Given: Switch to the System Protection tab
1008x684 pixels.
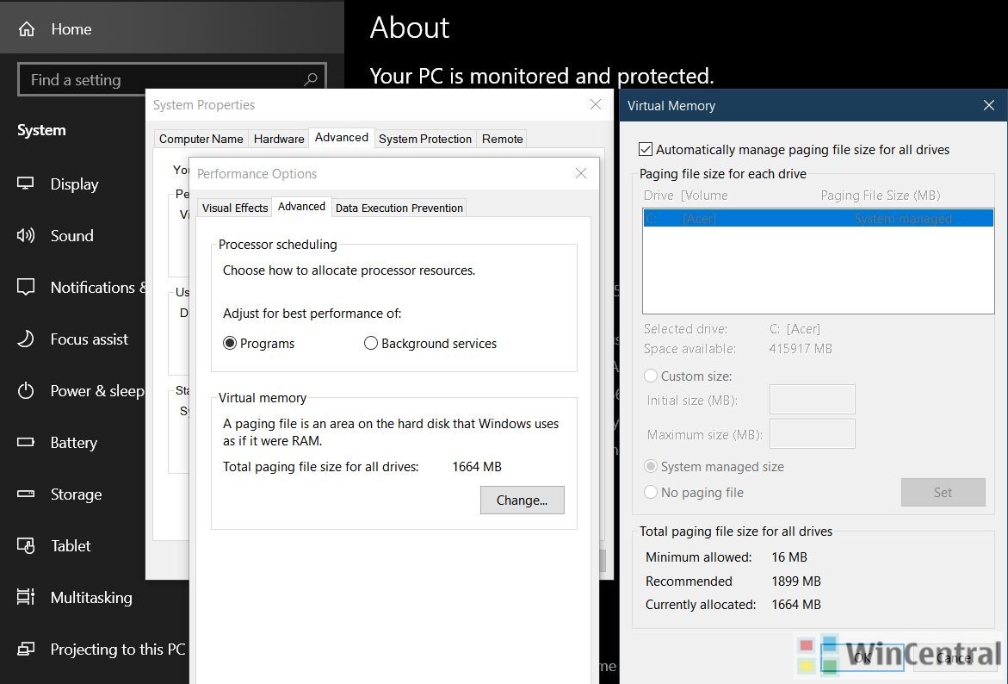Looking at the screenshot, I should (x=424, y=139).
